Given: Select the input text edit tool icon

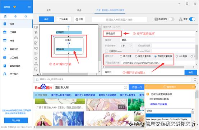Looking at the screenshot, I should coord(36,43).
